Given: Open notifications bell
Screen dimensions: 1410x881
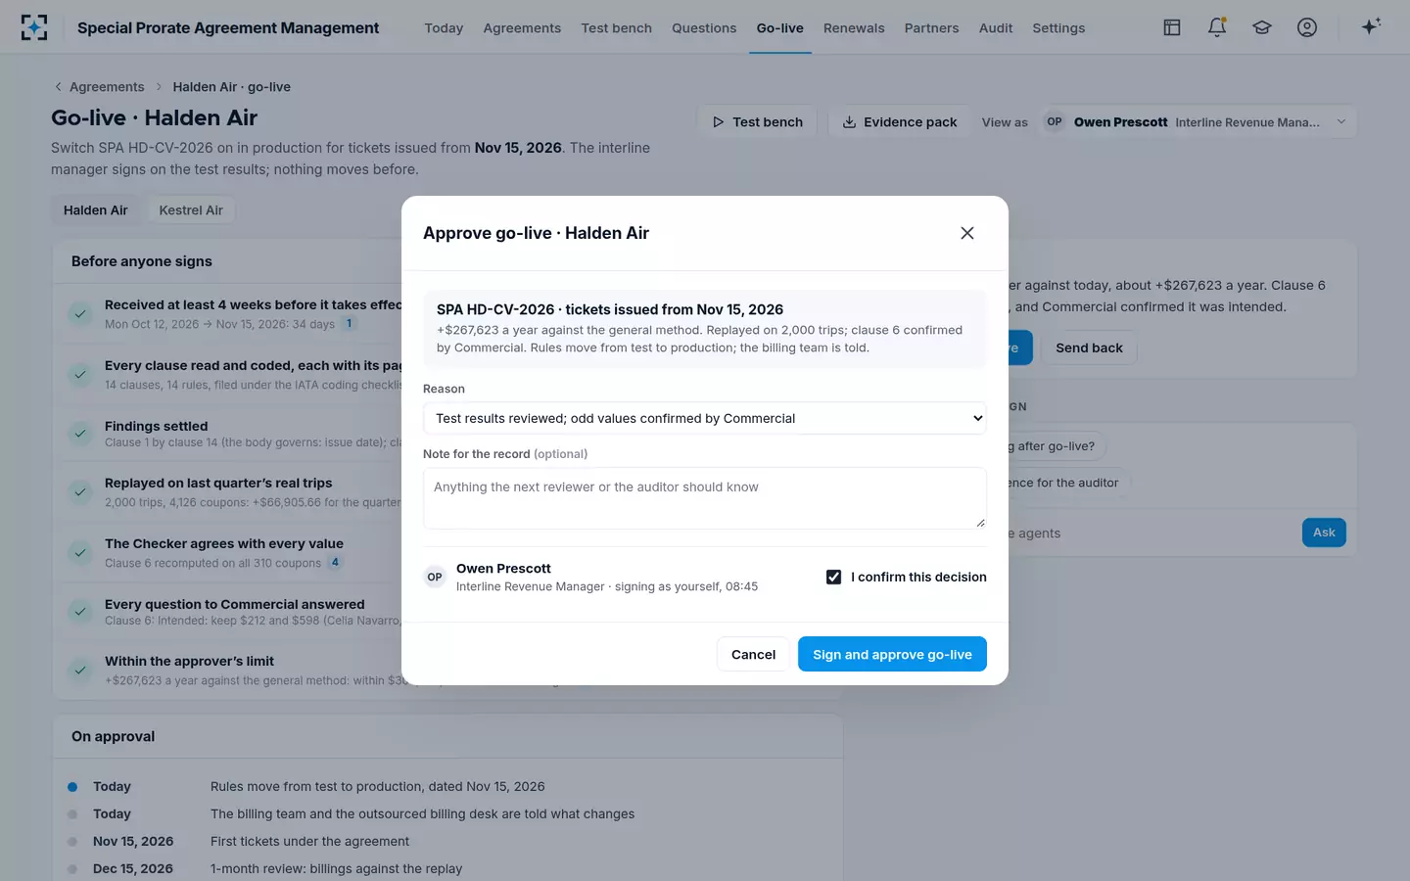Looking at the screenshot, I should [1217, 27].
